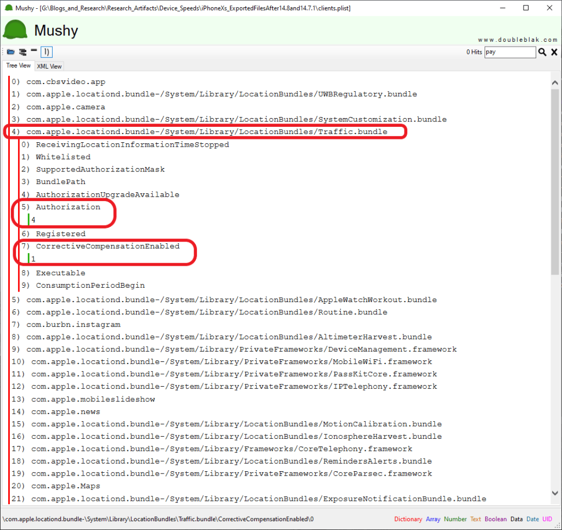This screenshot has height=530, width=562.
Task: Click the Mushy helmet logo
Action: pyautogui.click(x=15, y=30)
